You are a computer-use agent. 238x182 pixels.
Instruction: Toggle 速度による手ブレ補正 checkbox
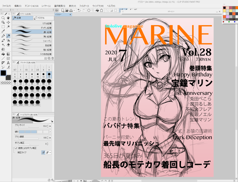click(x=16, y=148)
